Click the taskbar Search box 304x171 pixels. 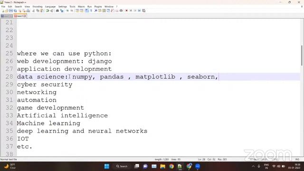coord(122,166)
